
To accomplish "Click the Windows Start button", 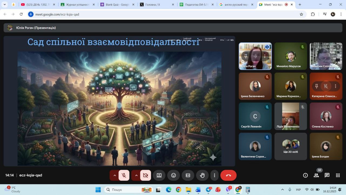I will point(98,190).
